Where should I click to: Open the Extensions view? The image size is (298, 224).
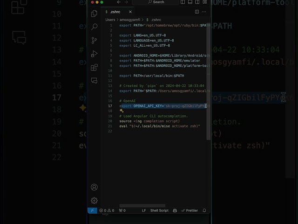[x=94, y=67]
